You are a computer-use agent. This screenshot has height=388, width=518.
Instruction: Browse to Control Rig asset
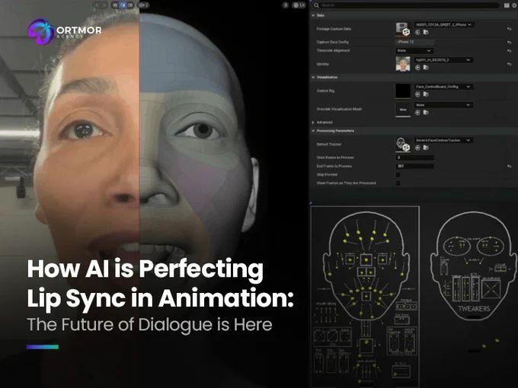coord(426,94)
